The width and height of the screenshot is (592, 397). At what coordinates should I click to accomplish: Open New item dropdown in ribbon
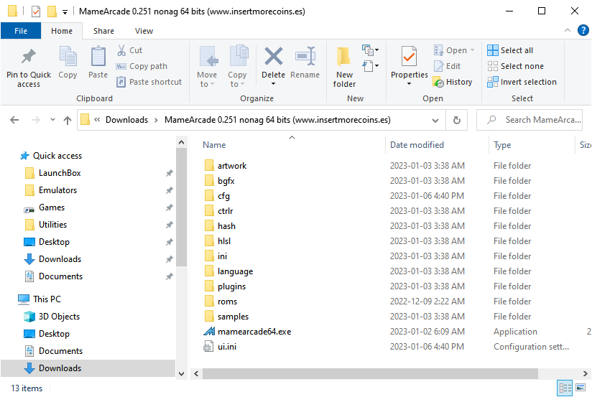371,50
